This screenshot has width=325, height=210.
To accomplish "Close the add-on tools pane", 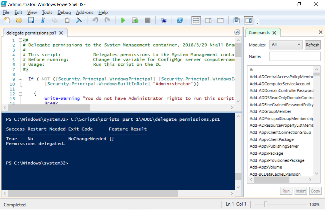I will pos(321,32).
